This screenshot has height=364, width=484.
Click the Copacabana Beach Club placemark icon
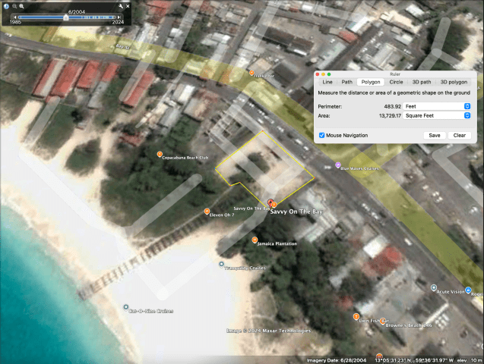pyautogui.click(x=160, y=154)
